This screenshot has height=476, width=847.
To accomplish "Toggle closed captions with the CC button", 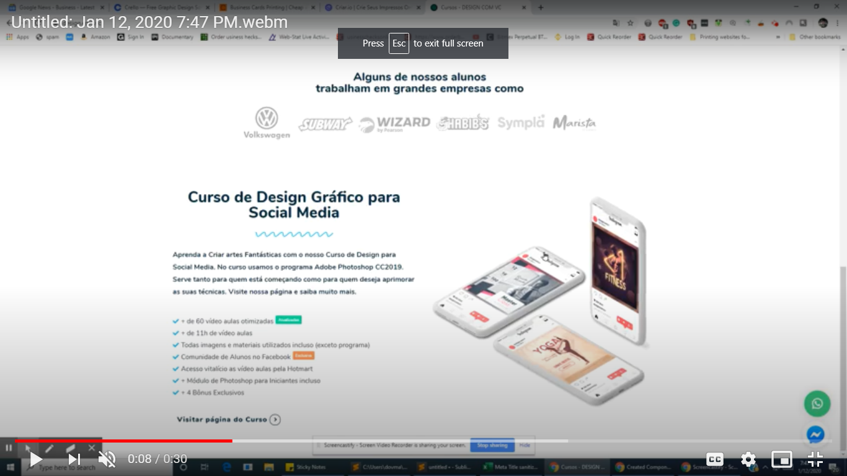I will [715, 459].
